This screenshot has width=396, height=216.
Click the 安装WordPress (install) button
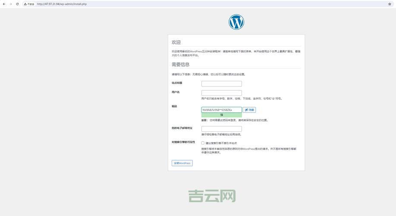(182, 163)
